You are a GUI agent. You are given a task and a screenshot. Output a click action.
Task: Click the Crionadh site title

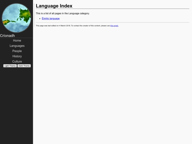[x=7, y=36]
